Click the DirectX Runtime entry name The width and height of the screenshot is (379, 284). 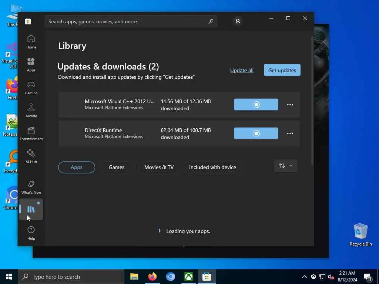(x=103, y=130)
